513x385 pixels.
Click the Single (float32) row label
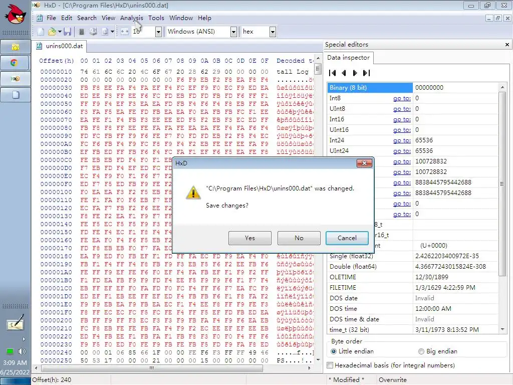point(351,256)
